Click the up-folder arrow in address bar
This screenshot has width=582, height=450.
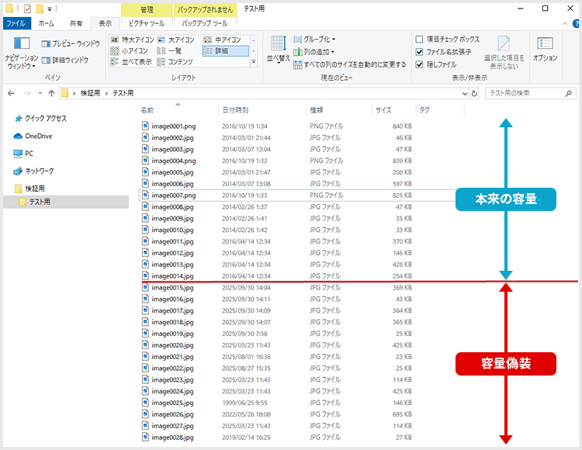(50, 93)
